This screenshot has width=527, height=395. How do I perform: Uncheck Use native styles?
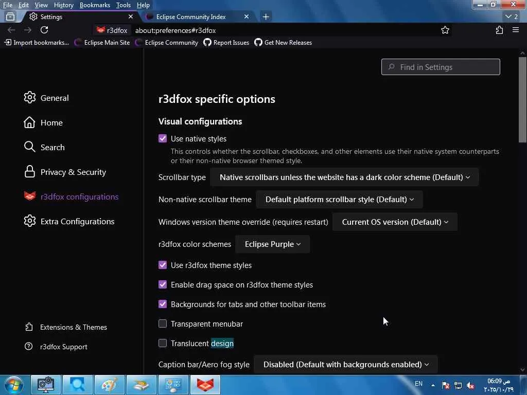(x=163, y=138)
